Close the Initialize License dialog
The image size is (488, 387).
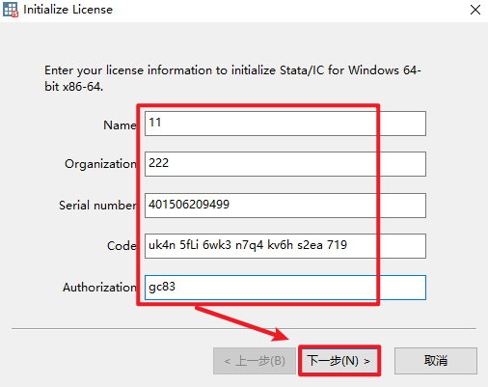[475, 10]
